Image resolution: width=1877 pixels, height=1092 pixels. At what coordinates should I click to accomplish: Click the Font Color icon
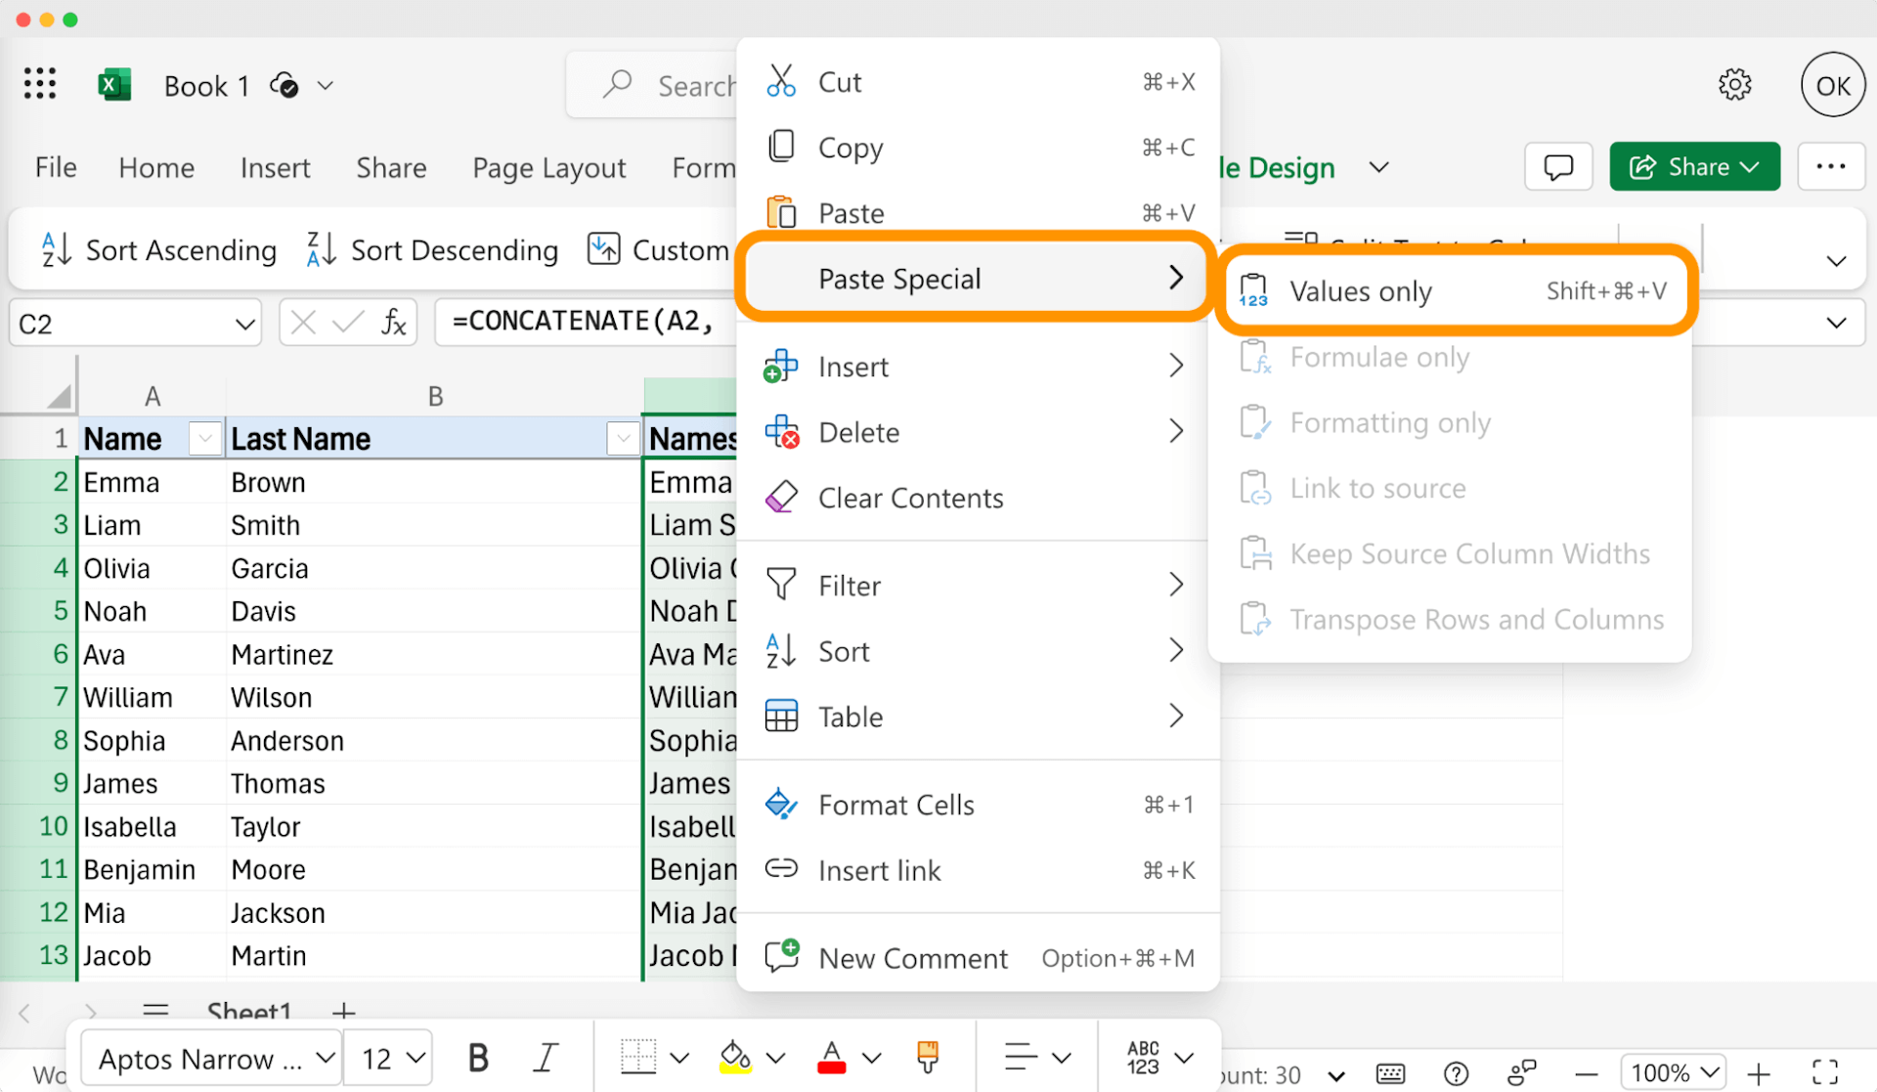pyautogui.click(x=829, y=1061)
